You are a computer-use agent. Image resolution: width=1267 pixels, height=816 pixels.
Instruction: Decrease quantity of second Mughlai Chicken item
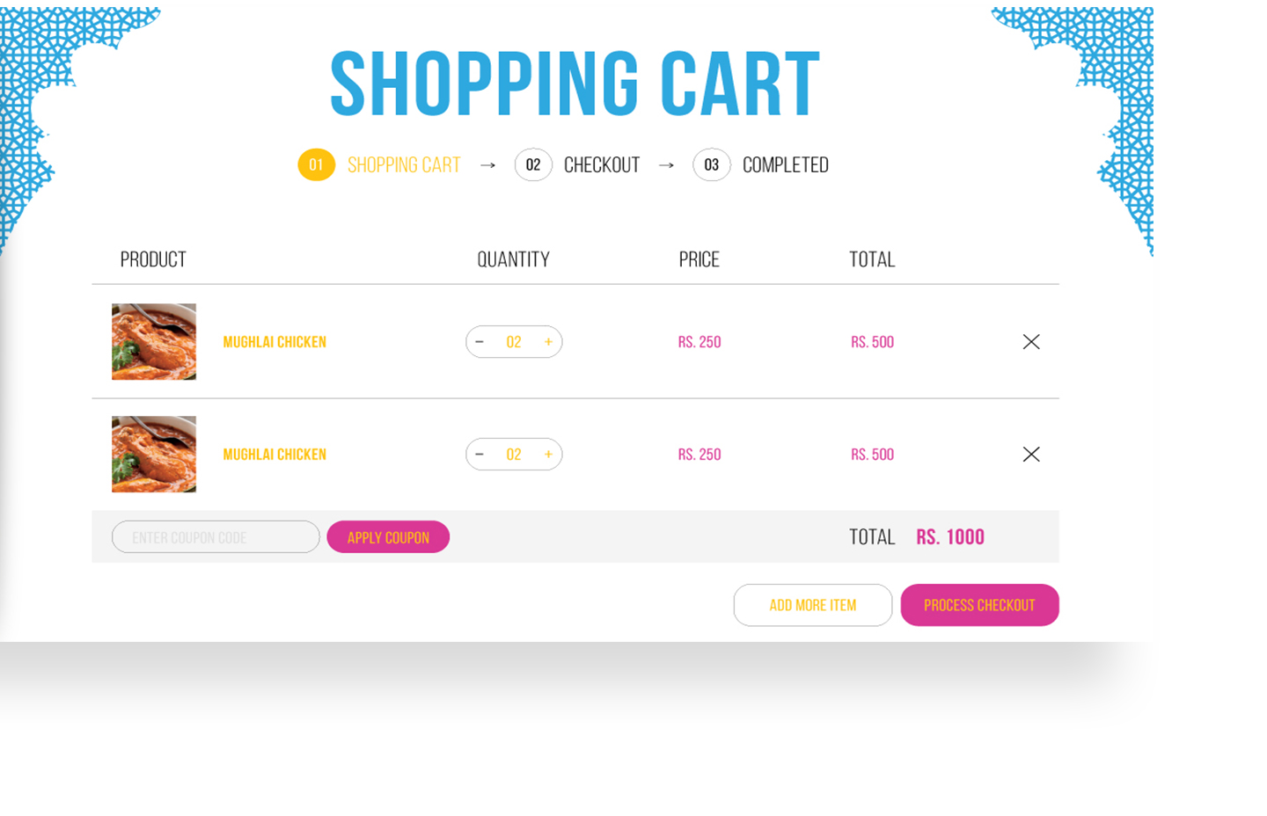pos(480,455)
